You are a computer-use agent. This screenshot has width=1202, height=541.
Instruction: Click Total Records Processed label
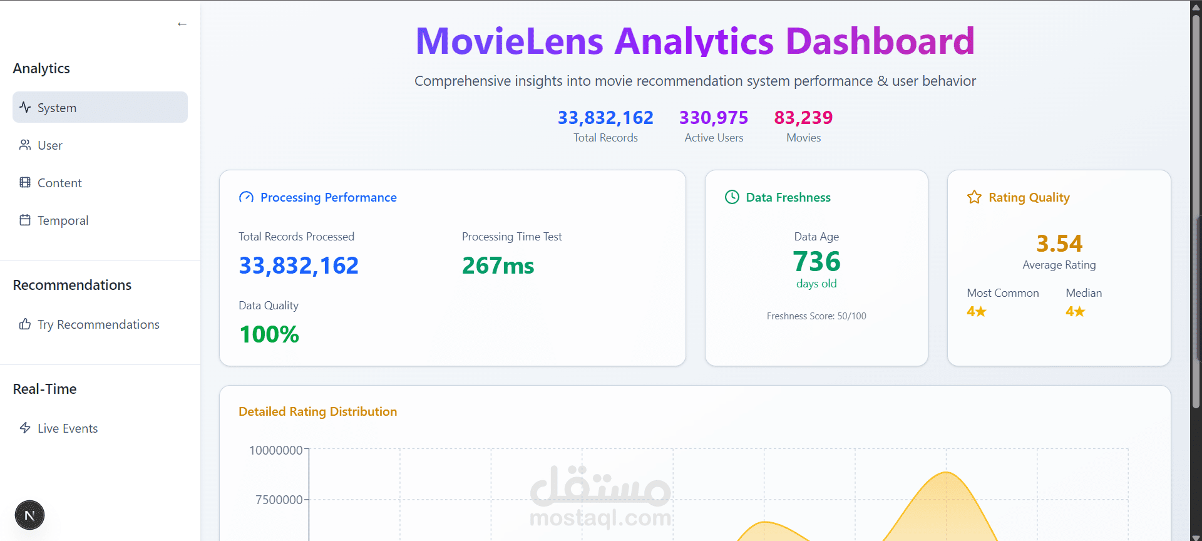click(x=296, y=237)
